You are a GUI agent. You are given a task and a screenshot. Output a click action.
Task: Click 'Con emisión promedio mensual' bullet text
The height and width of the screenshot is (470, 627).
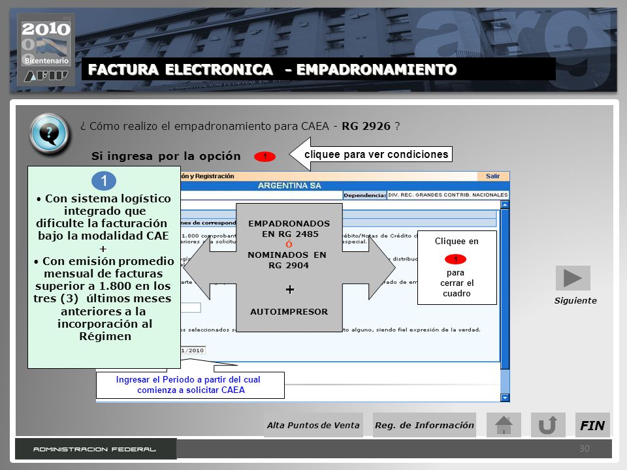coord(104,298)
